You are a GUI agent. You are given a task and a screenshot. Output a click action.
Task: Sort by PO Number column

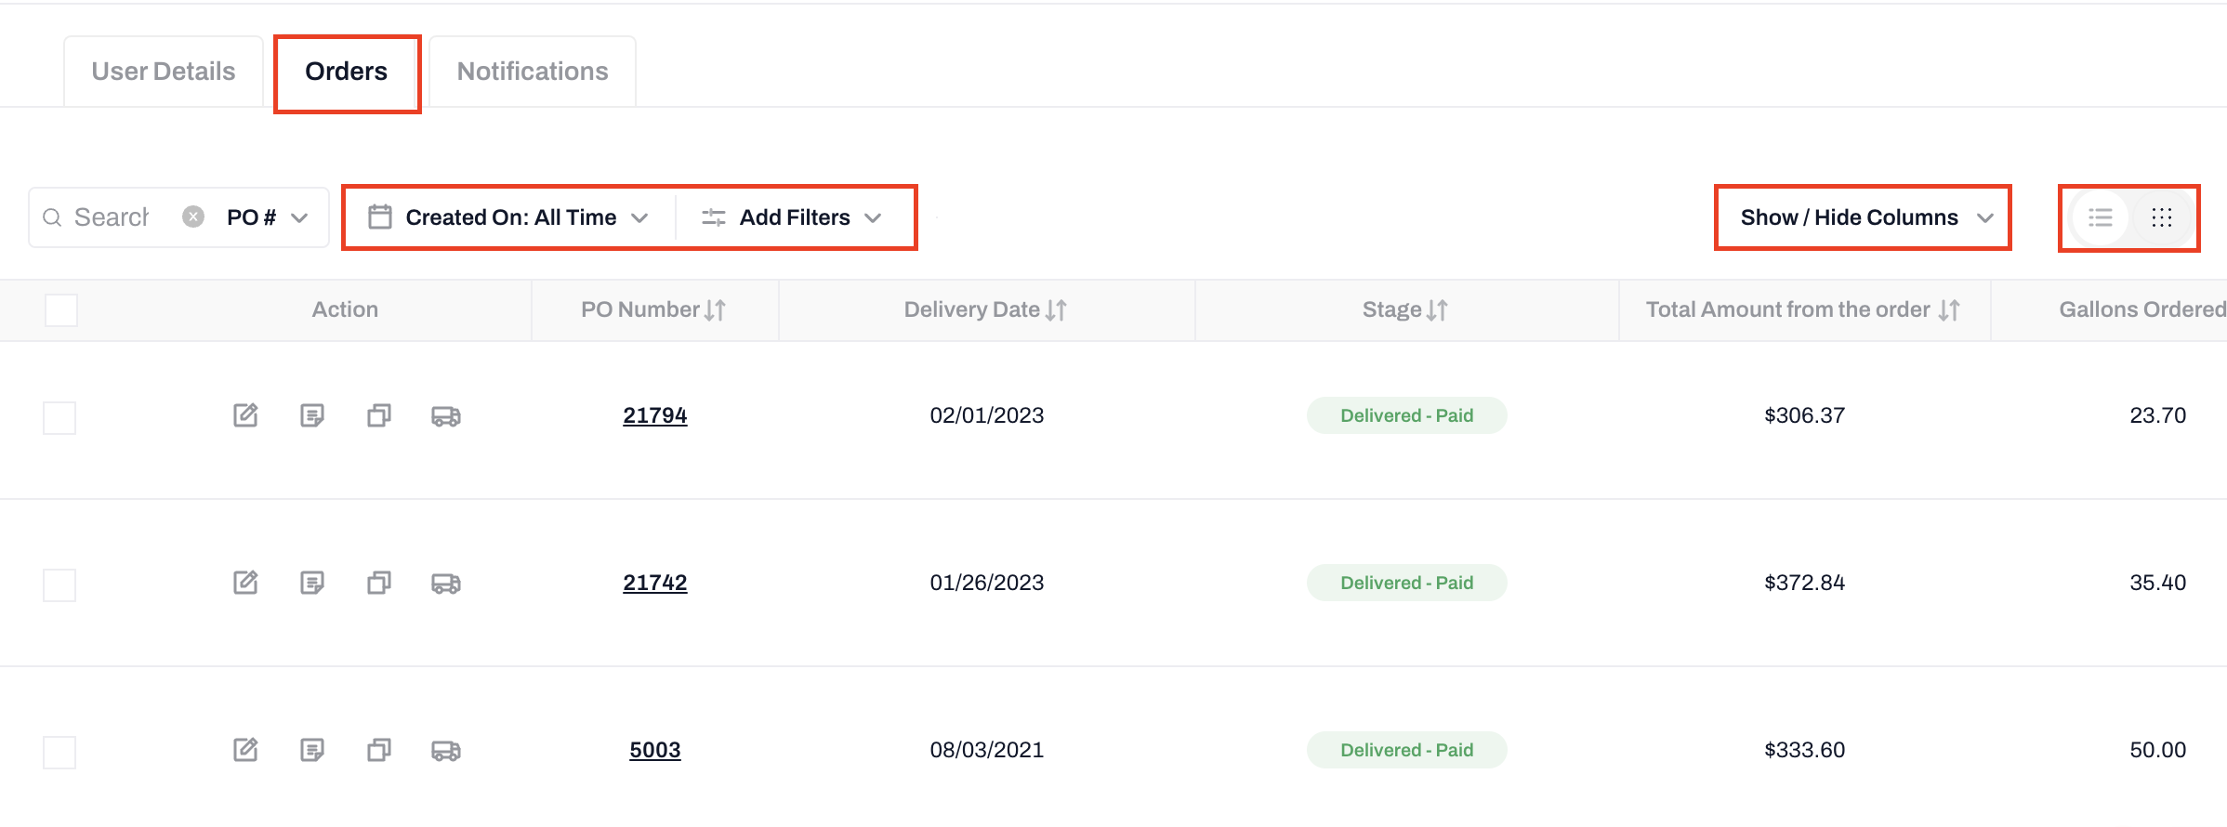(x=715, y=309)
